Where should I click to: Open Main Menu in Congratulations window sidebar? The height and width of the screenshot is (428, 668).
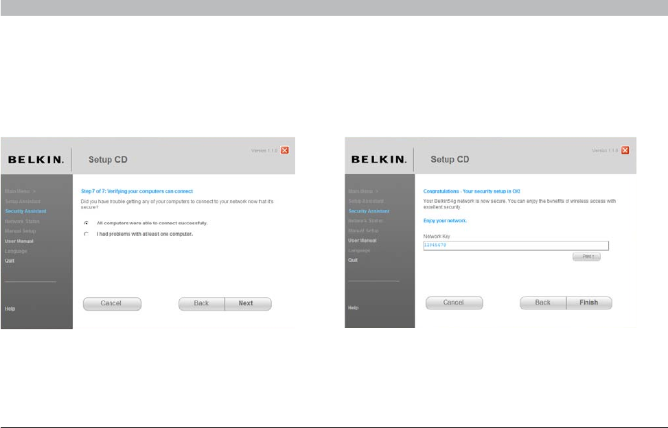point(363,191)
